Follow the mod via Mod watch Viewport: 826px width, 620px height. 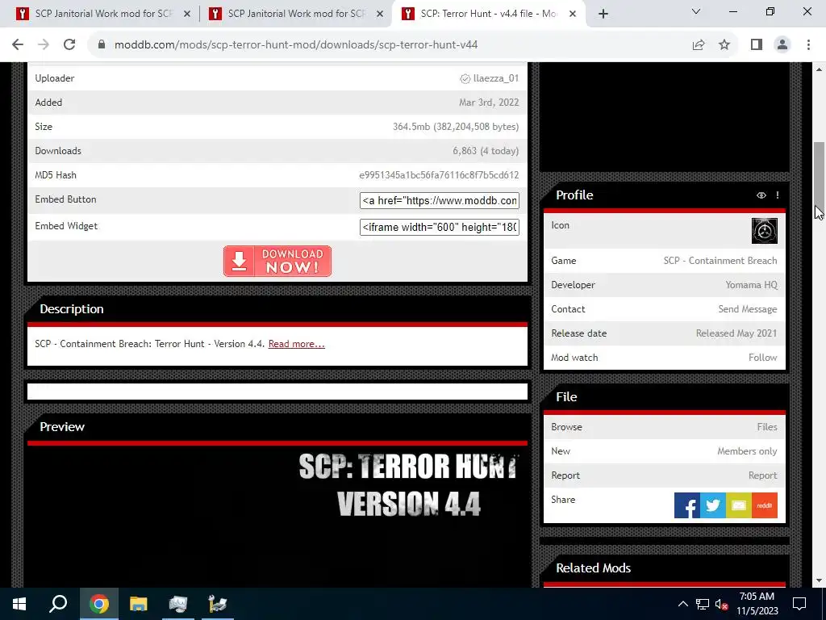tap(763, 358)
